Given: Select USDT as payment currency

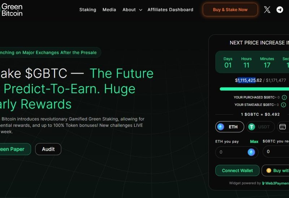Looking at the screenshot, I should 260,127.
